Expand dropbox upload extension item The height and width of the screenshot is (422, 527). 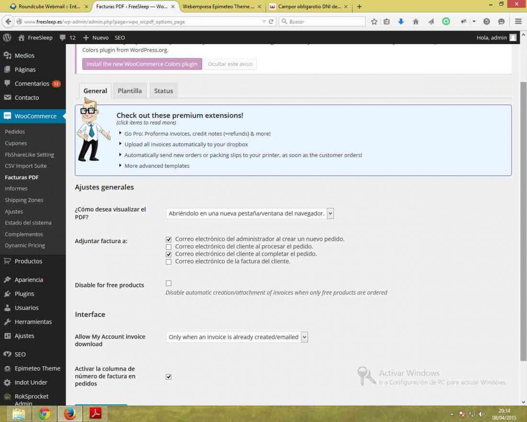coord(186,144)
